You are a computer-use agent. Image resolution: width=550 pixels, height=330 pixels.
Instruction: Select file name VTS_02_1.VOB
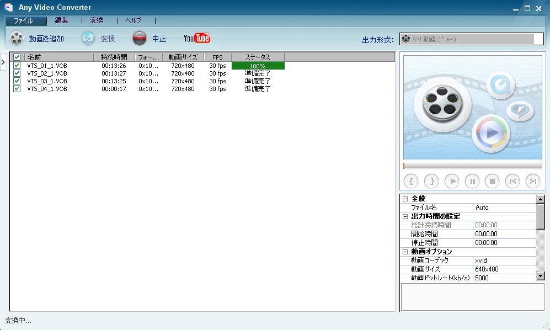(x=47, y=73)
